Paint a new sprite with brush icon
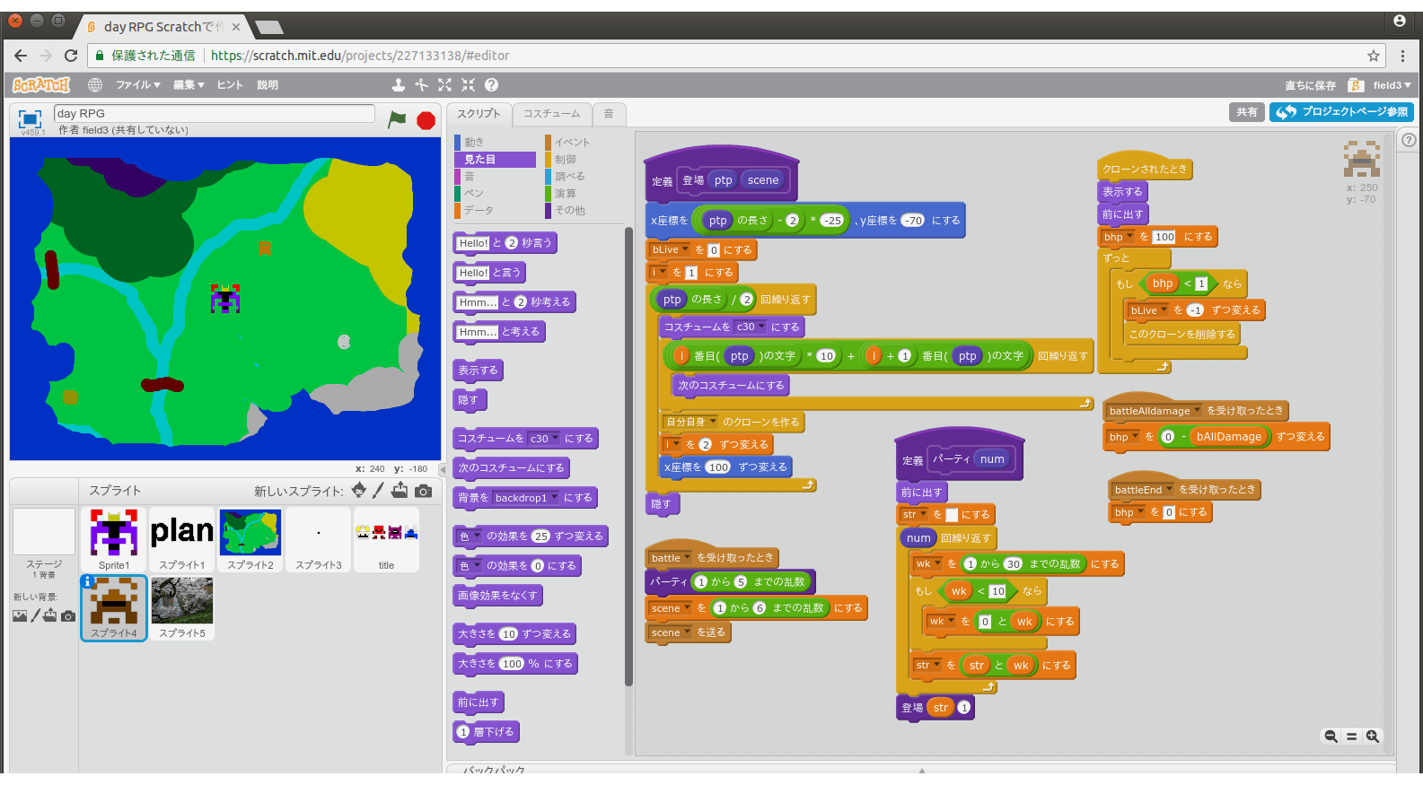Image resolution: width=1423 pixels, height=785 pixels. (x=378, y=490)
